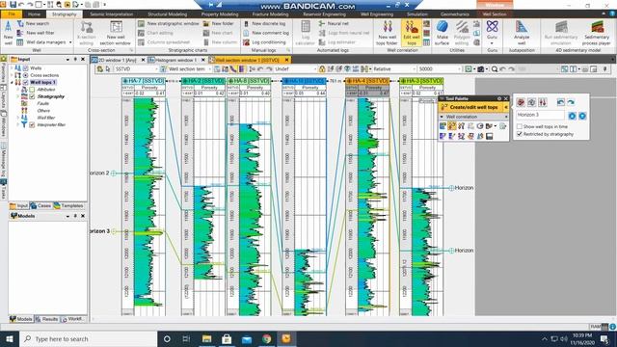Select the Cross sections radio button
The image size is (617, 347).
coord(26,75)
